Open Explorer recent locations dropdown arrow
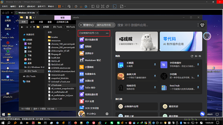Screen dimensions: 223x125 click(31, 27)
